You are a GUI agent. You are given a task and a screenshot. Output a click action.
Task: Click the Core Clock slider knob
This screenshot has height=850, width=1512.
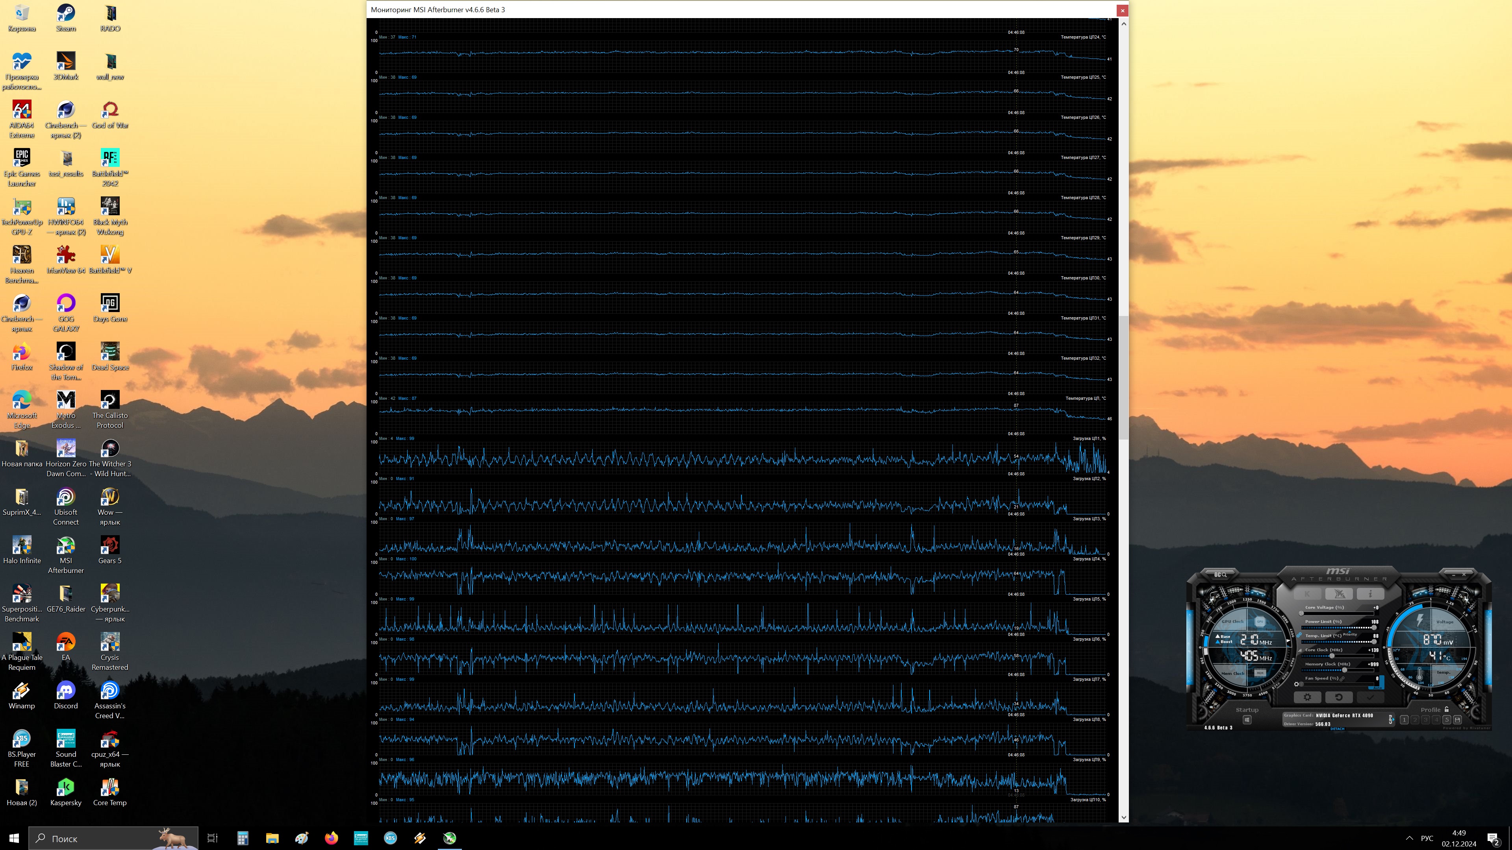click(1332, 656)
